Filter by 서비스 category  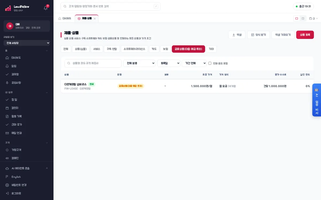click(97, 49)
